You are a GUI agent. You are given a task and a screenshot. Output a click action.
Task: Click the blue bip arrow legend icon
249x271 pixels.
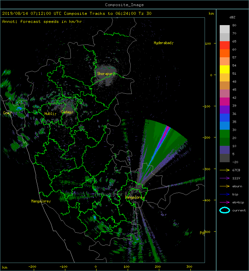click(x=225, y=194)
